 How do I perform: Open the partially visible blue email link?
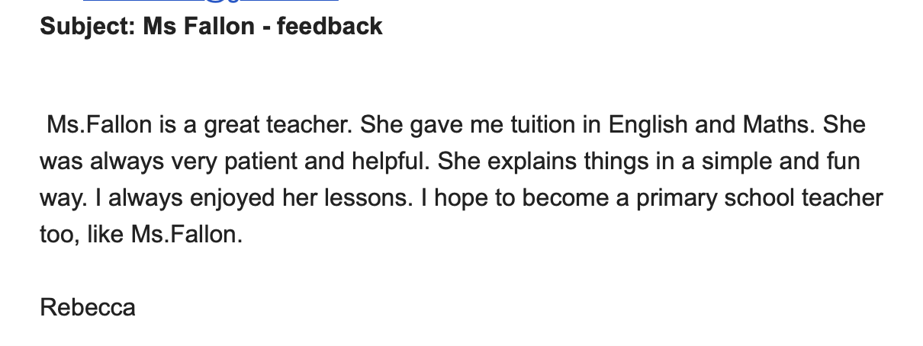click(x=210, y=2)
